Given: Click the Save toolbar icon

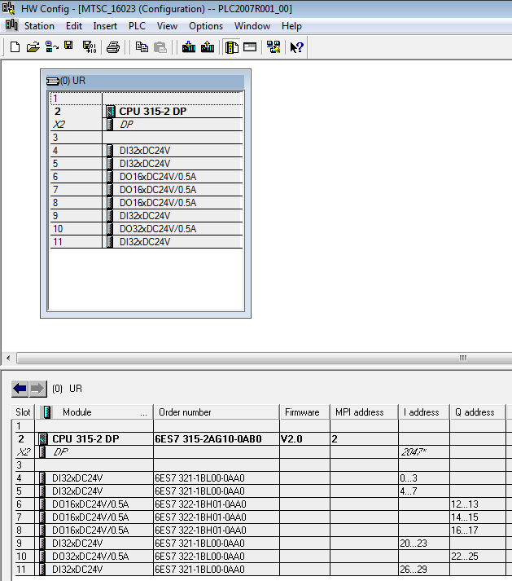Looking at the screenshot, I should pos(68,47).
